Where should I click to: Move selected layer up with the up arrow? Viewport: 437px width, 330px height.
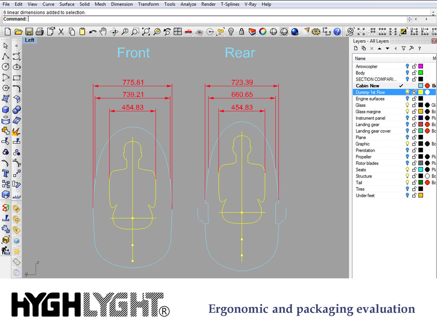point(380,48)
